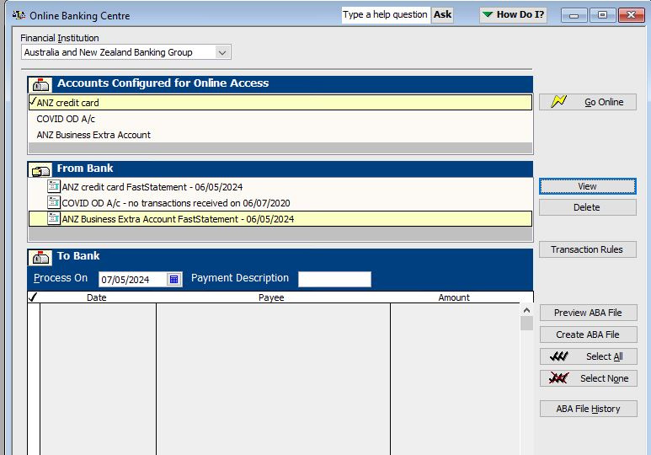Click the Process On label
651x455 pixels.
[x=61, y=278]
